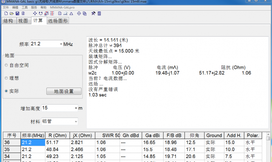Click the R value 51.17 cell
The image size is (272, 162).
(57, 142)
